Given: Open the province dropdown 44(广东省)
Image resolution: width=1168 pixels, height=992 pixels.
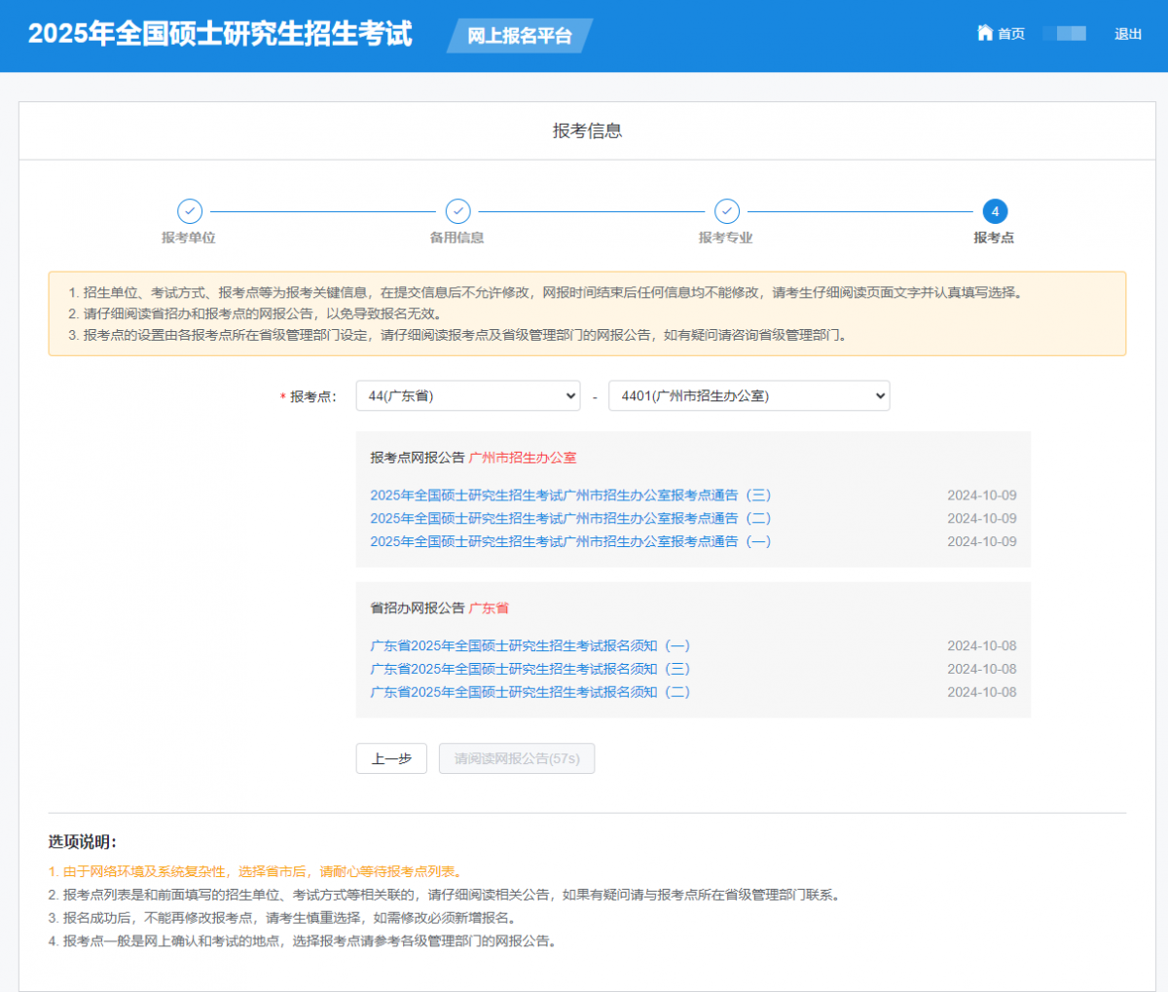Looking at the screenshot, I should pos(468,396).
